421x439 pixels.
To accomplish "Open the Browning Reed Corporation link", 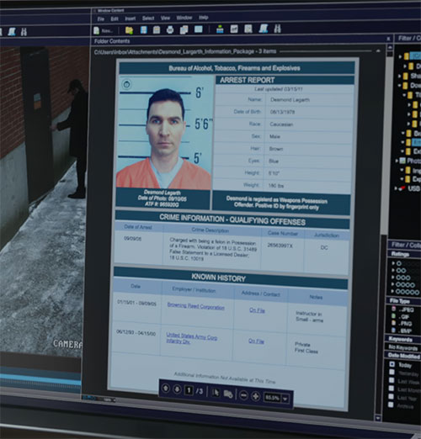I will click(195, 306).
